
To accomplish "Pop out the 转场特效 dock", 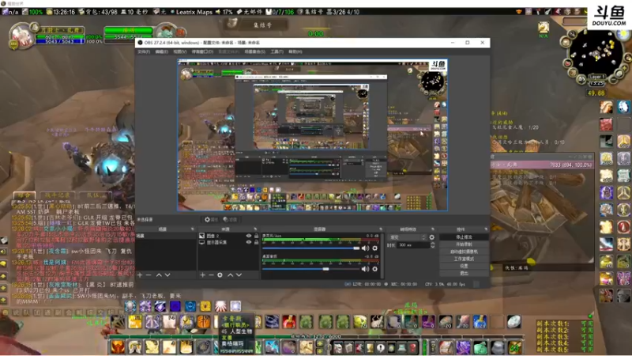I will click(433, 229).
